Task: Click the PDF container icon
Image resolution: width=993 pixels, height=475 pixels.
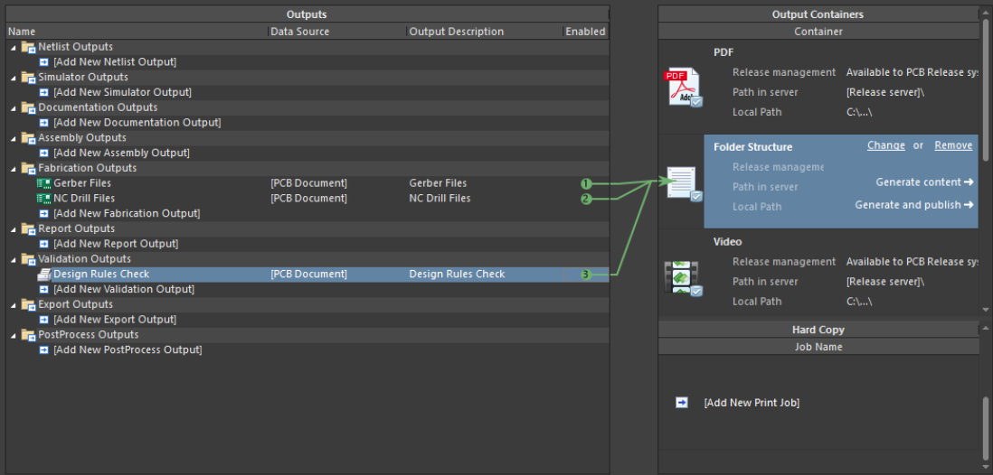Action: [x=683, y=88]
